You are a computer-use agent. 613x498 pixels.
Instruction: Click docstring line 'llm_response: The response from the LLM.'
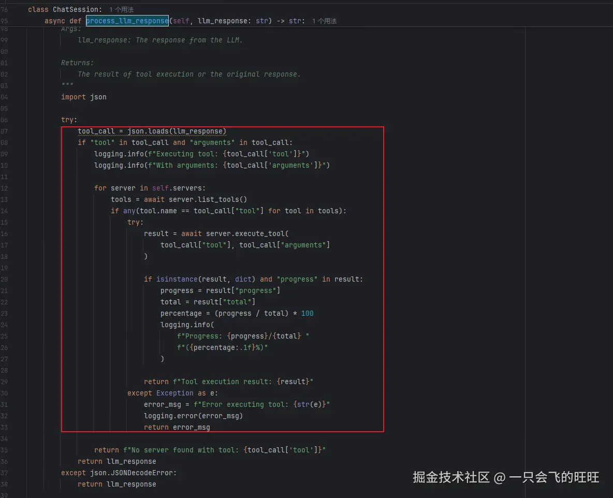click(x=160, y=40)
